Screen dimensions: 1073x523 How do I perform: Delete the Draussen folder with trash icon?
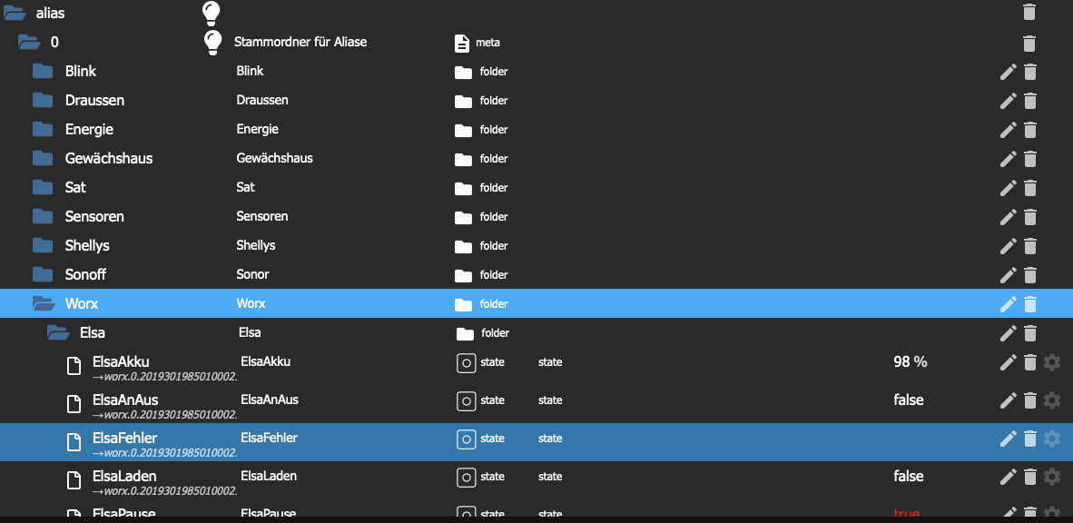[x=1029, y=101]
